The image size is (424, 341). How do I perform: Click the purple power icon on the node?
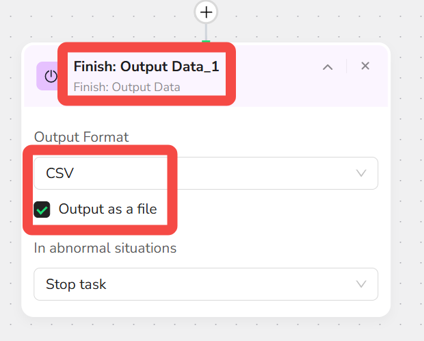pyautogui.click(x=48, y=76)
